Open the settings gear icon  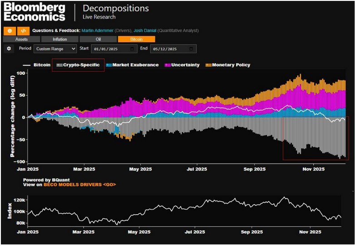pyautogui.click(x=9, y=49)
